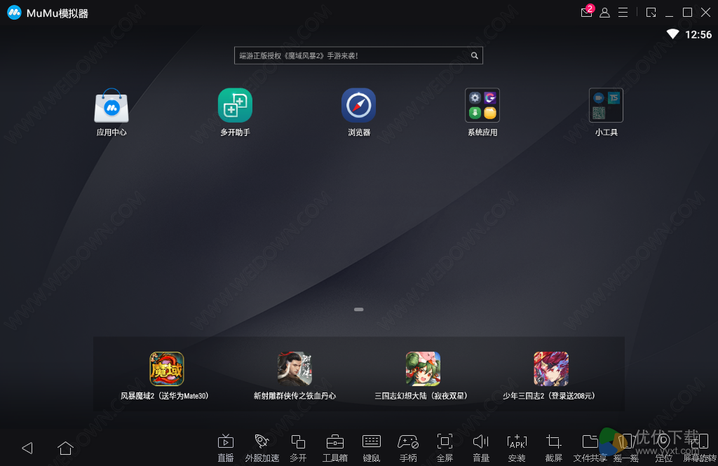
Task: Launch the 少年三国志2 game
Action: pyautogui.click(x=551, y=369)
